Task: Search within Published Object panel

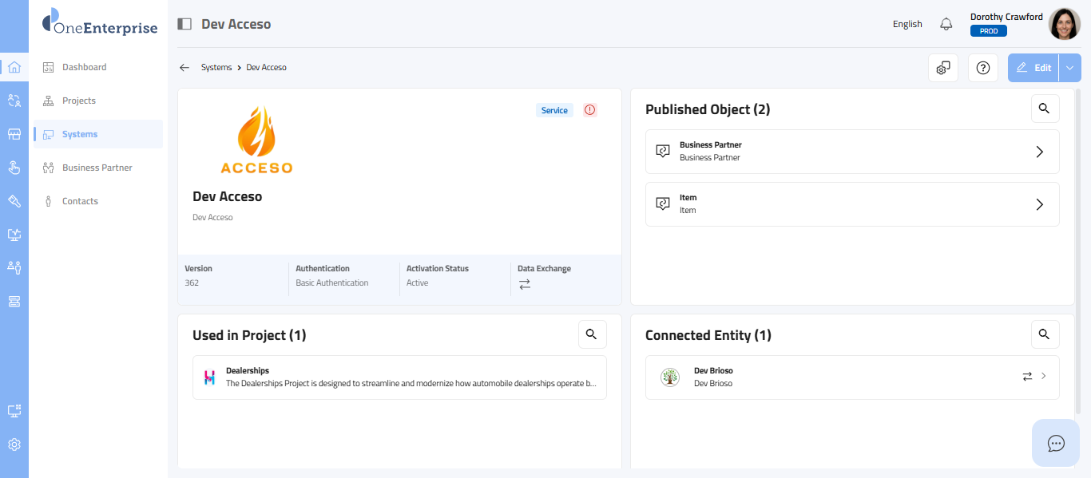Action: (x=1045, y=109)
